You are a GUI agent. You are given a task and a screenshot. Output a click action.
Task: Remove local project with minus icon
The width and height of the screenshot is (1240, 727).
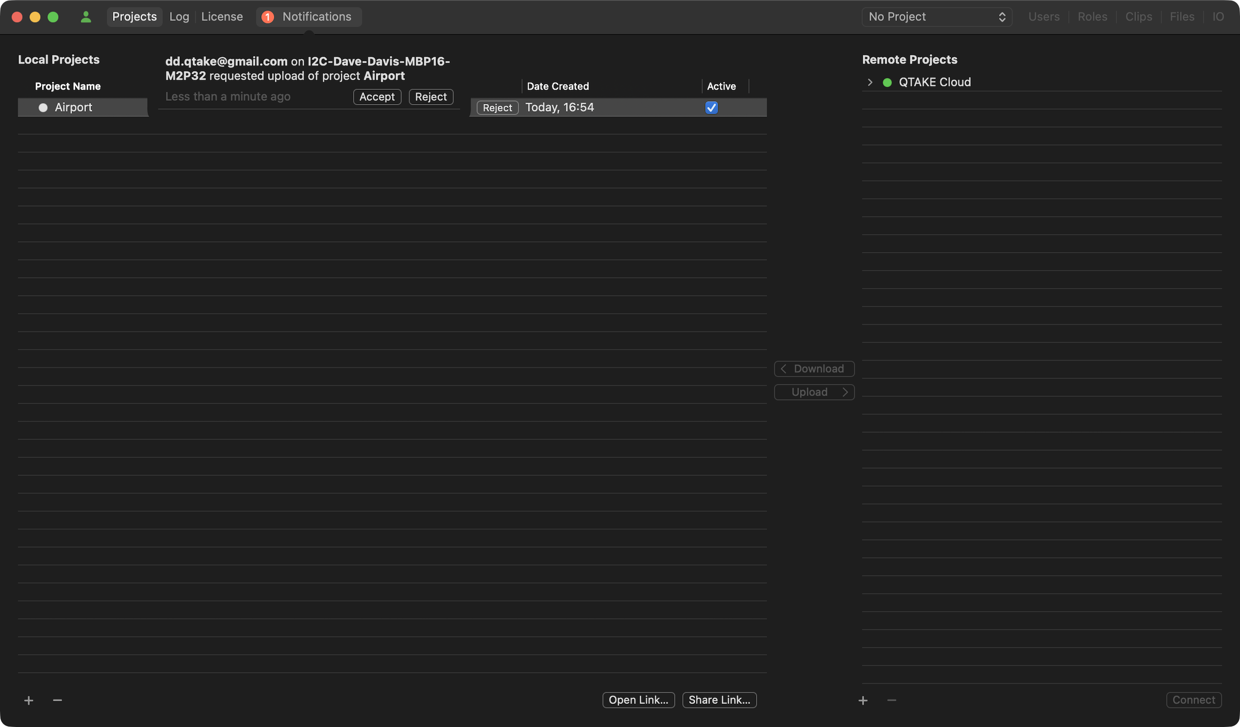(x=58, y=700)
